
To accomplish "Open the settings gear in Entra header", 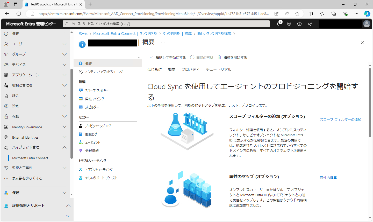I will 289,24.
